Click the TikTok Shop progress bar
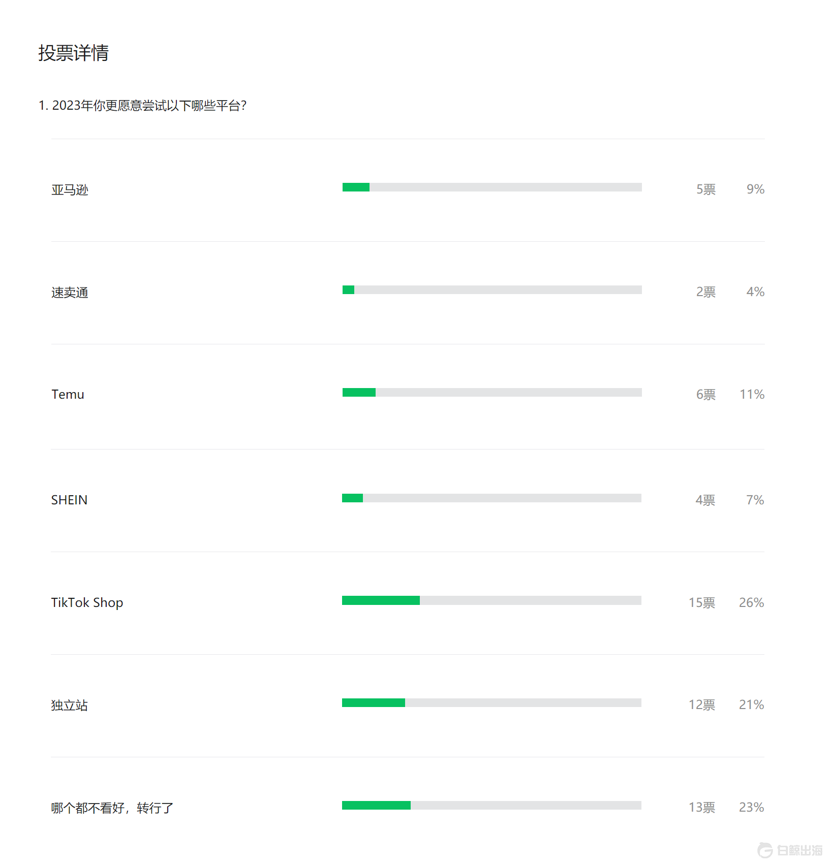This screenshot has height=866, width=830. point(491,600)
